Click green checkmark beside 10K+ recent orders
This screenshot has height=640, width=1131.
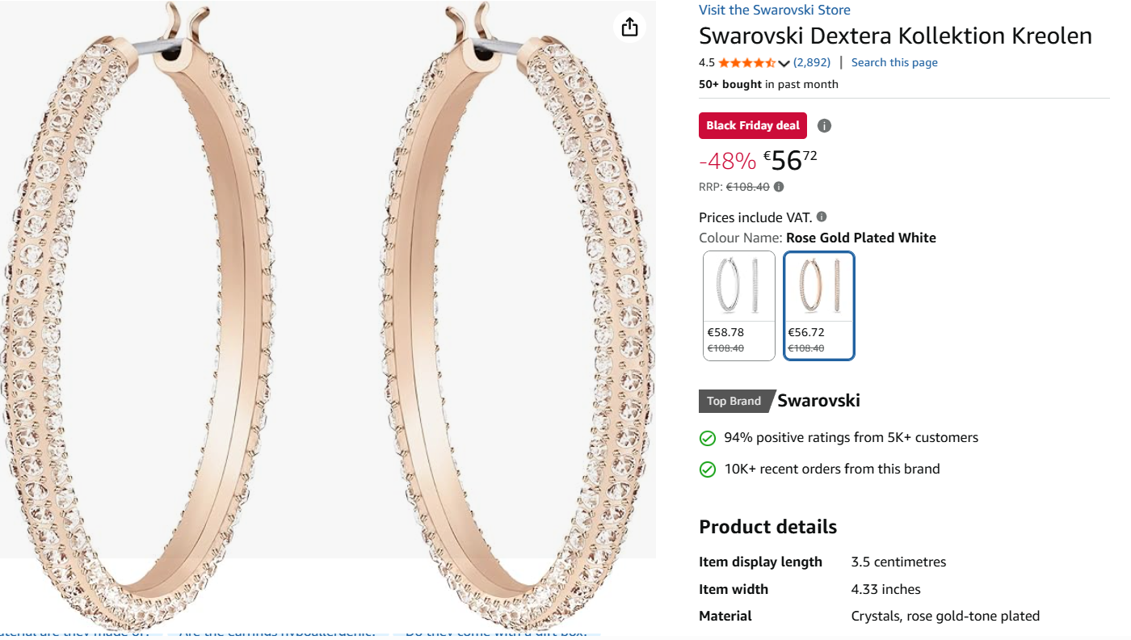pyautogui.click(x=708, y=469)
